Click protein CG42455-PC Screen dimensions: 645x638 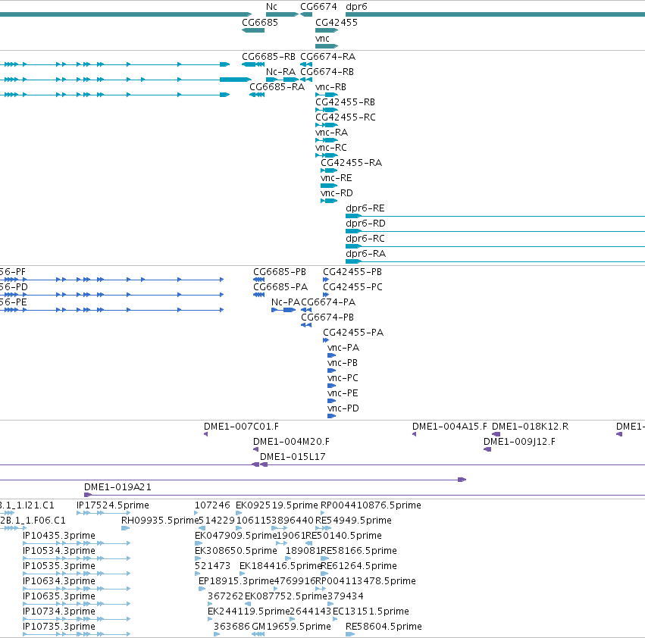[x=353, y=286]
